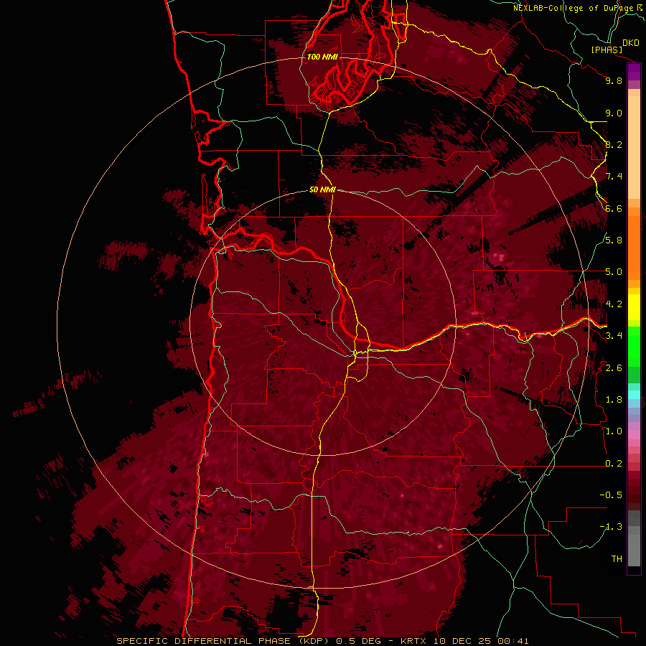
Task: Click the [PHAS] units label
Action: [x=607, y=50]
